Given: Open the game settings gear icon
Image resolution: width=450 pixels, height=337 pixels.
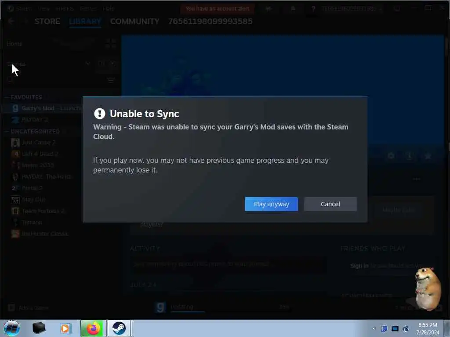Looking at the screenshot, I should click(391, 156).
